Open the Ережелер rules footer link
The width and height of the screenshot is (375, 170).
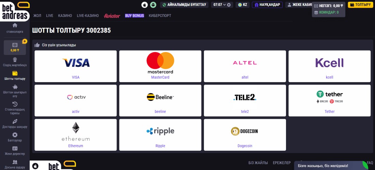tap(282, 163)
